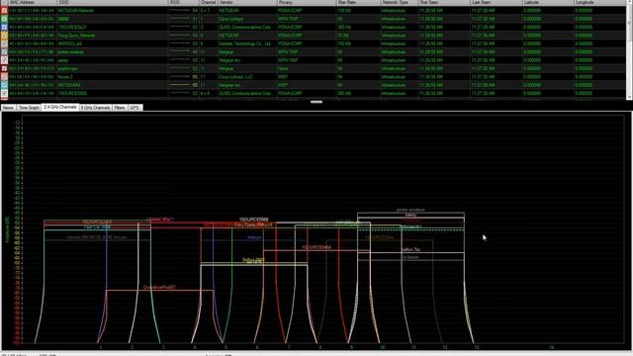Image resolution: width=633 pixels, height=356 pixels.
Task: Click the network table's vertical scrollbar
Action: [x=629, y=50]
